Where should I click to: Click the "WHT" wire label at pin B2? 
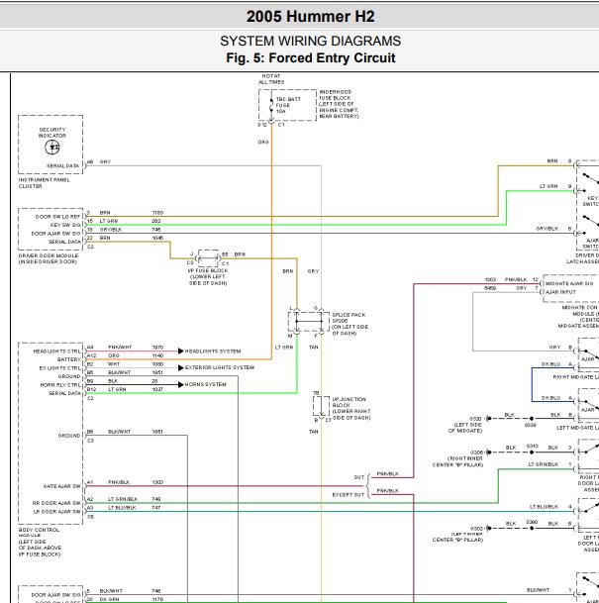[114, 364]
